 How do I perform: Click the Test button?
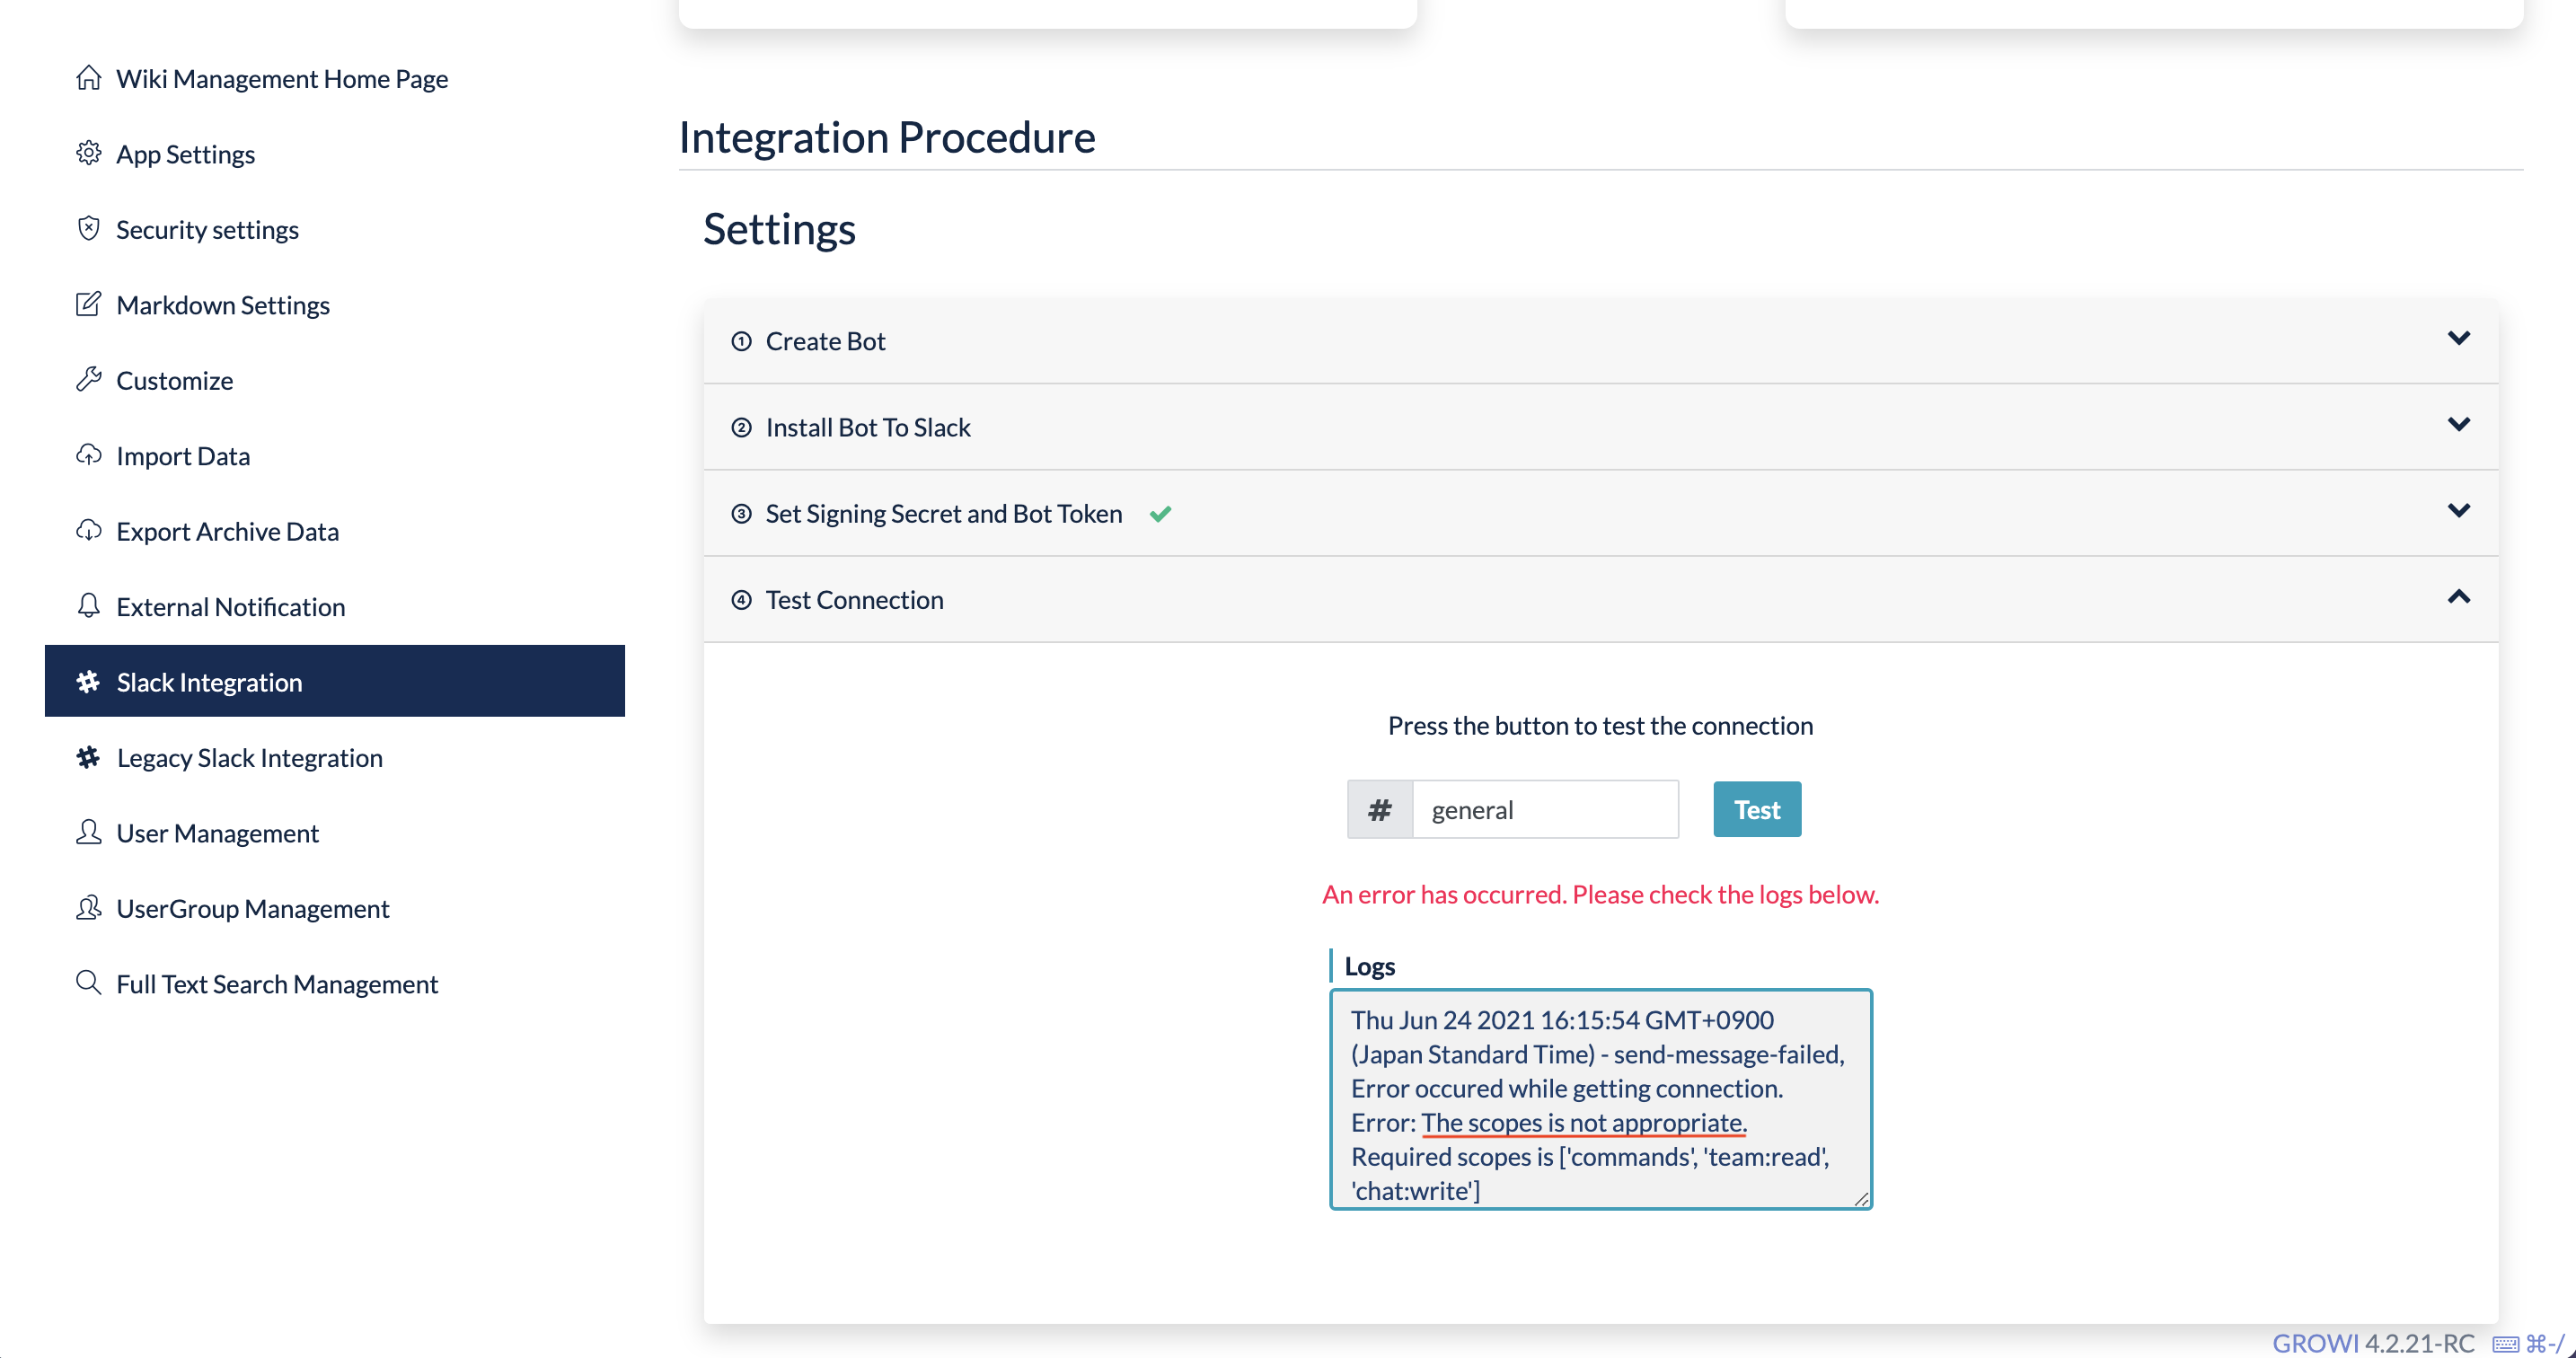point(1757,809)
